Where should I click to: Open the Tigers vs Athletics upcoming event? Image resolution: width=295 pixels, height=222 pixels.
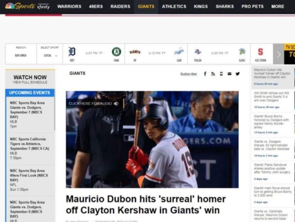pos(29,148)
